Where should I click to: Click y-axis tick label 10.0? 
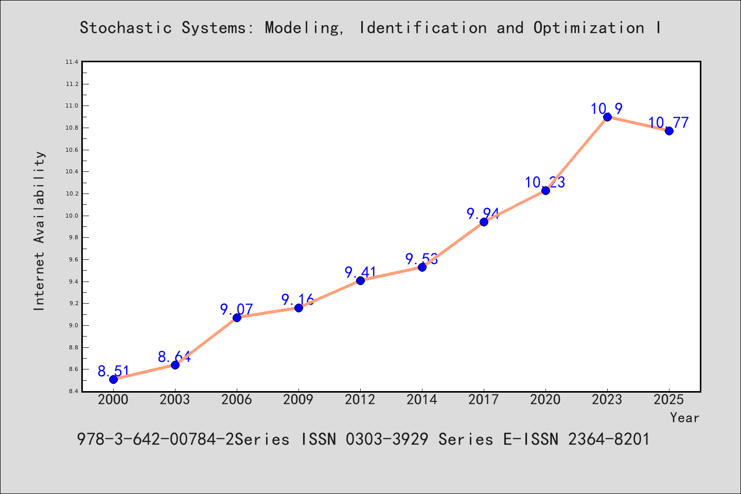click(72, 216)
